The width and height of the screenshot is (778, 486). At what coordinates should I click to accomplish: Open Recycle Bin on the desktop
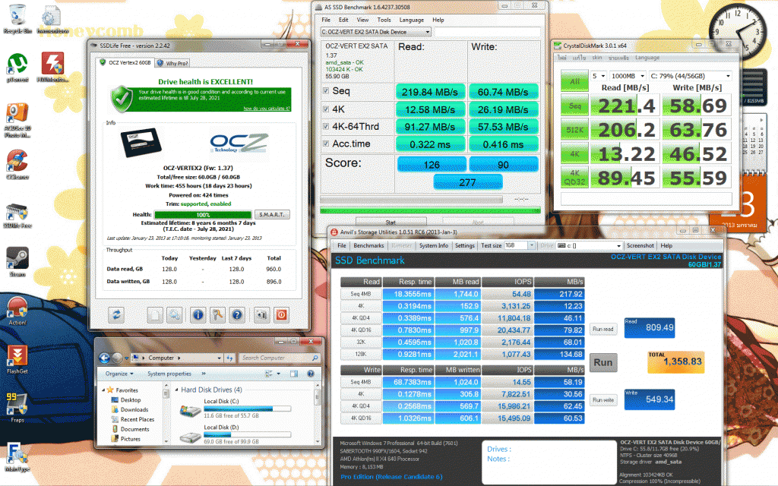tap(17, 19)
